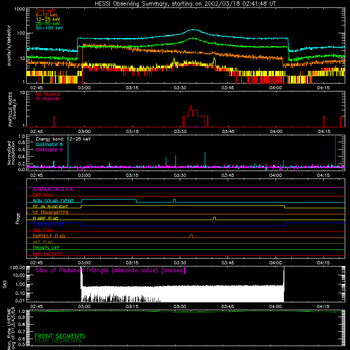Click the ECLIPSE_FLAG label

[x=48, y=224]
